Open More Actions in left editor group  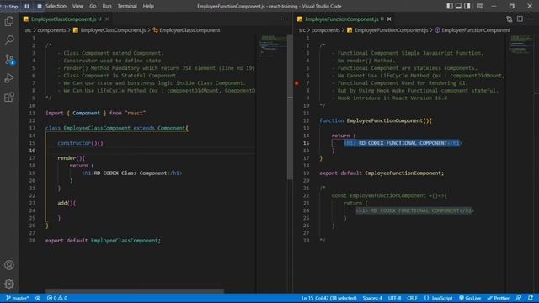tap(284, 19)
